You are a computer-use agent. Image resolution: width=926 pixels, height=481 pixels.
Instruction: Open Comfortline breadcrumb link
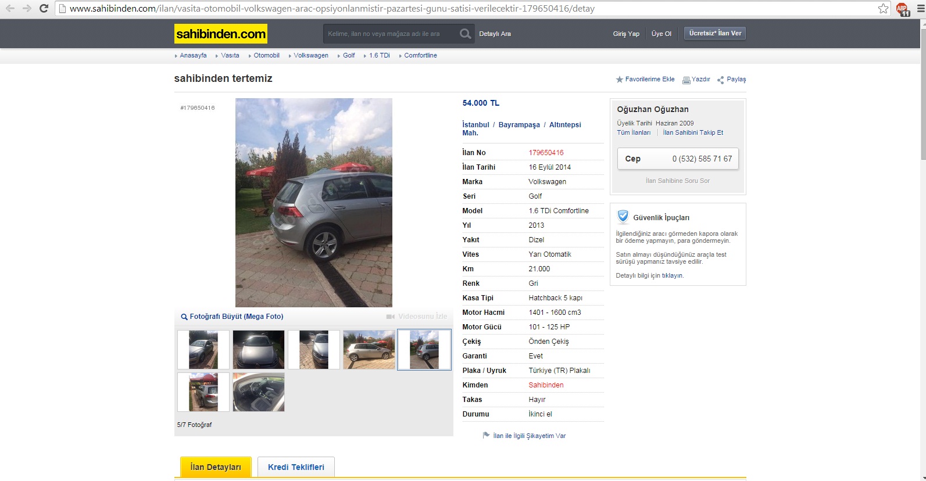(420, 55)
